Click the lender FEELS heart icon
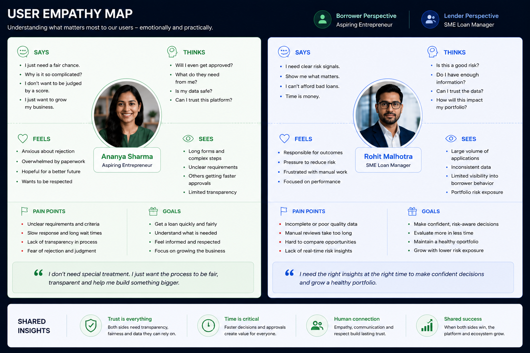Image resolution: width=530 pixels, height=353 pixels. (284, 139)
